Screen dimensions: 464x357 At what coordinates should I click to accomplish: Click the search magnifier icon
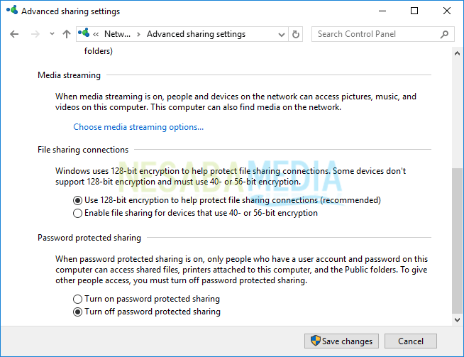click(x=444, y=34)
